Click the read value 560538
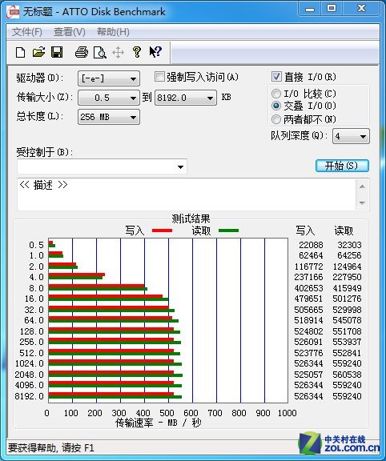 pyautogui.click(x=347, y=375)
